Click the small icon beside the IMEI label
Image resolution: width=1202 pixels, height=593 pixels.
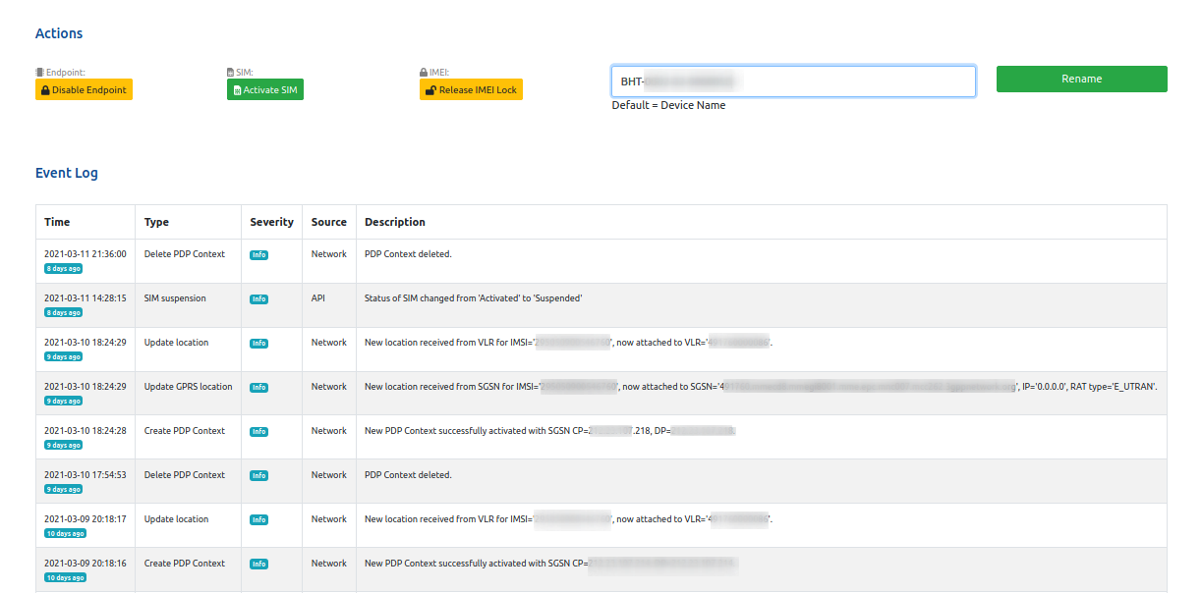click(424, 72)
